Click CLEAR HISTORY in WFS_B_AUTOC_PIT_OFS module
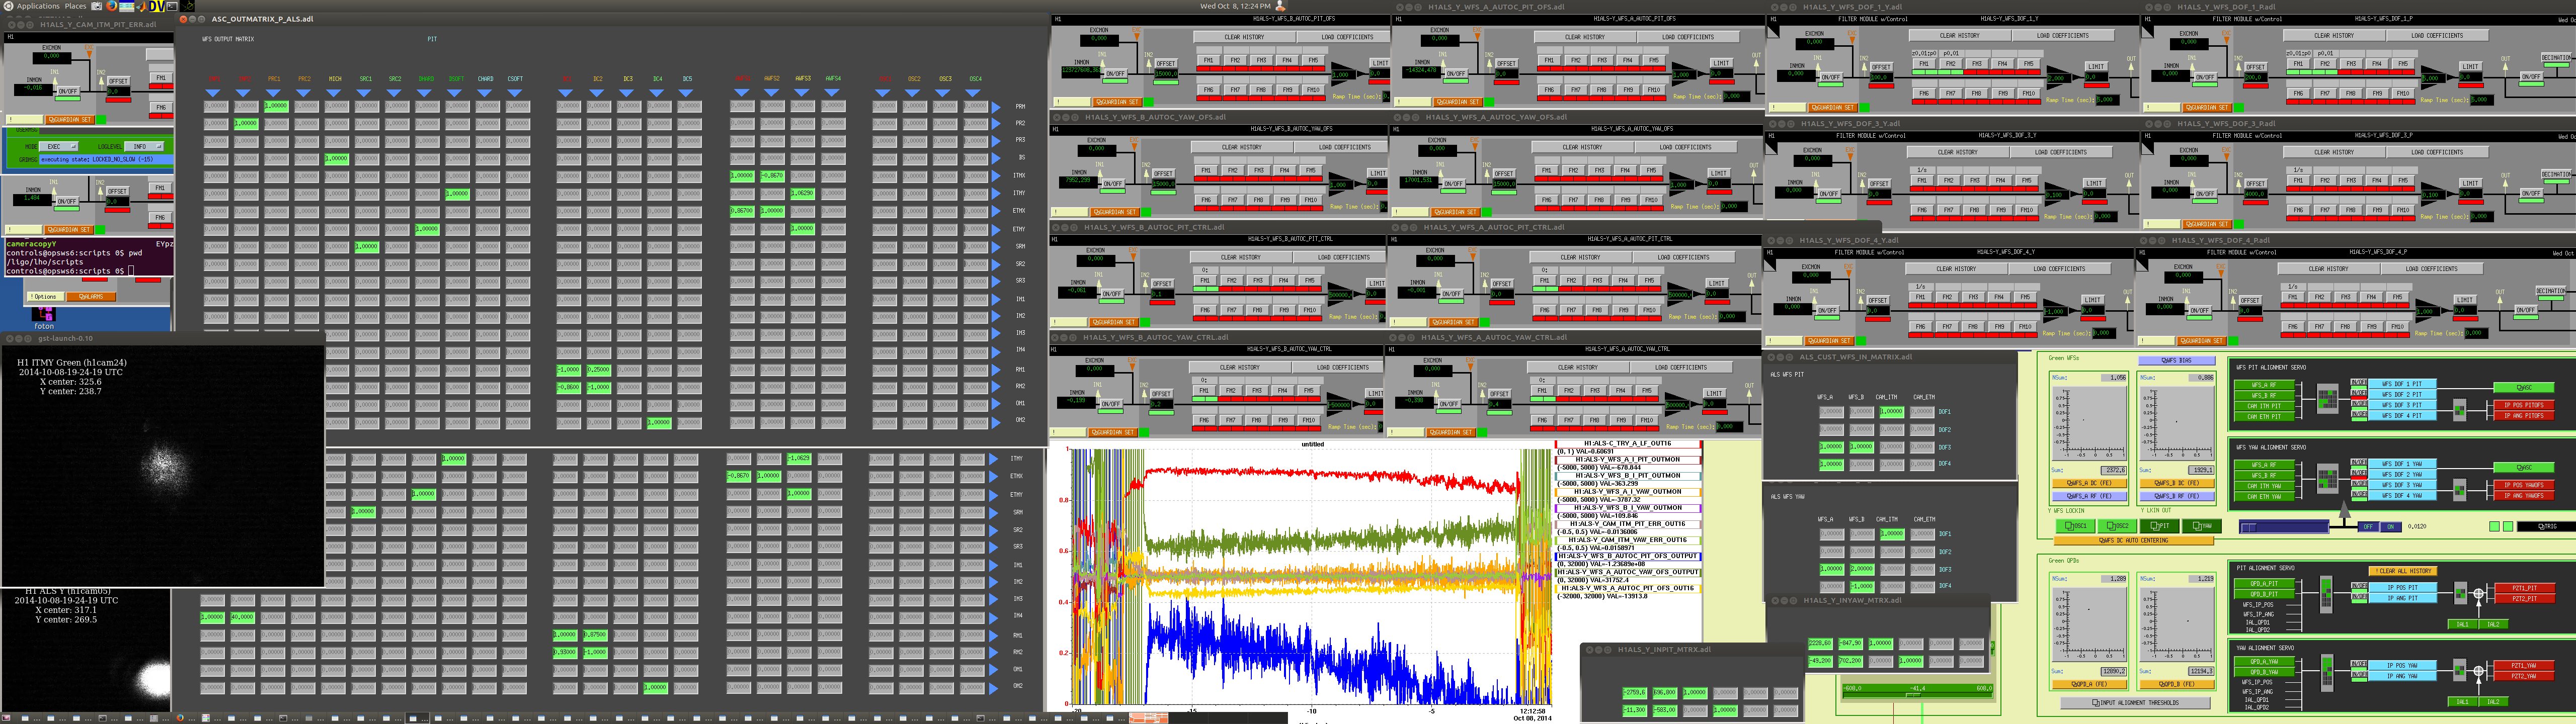 point(1245,38)
